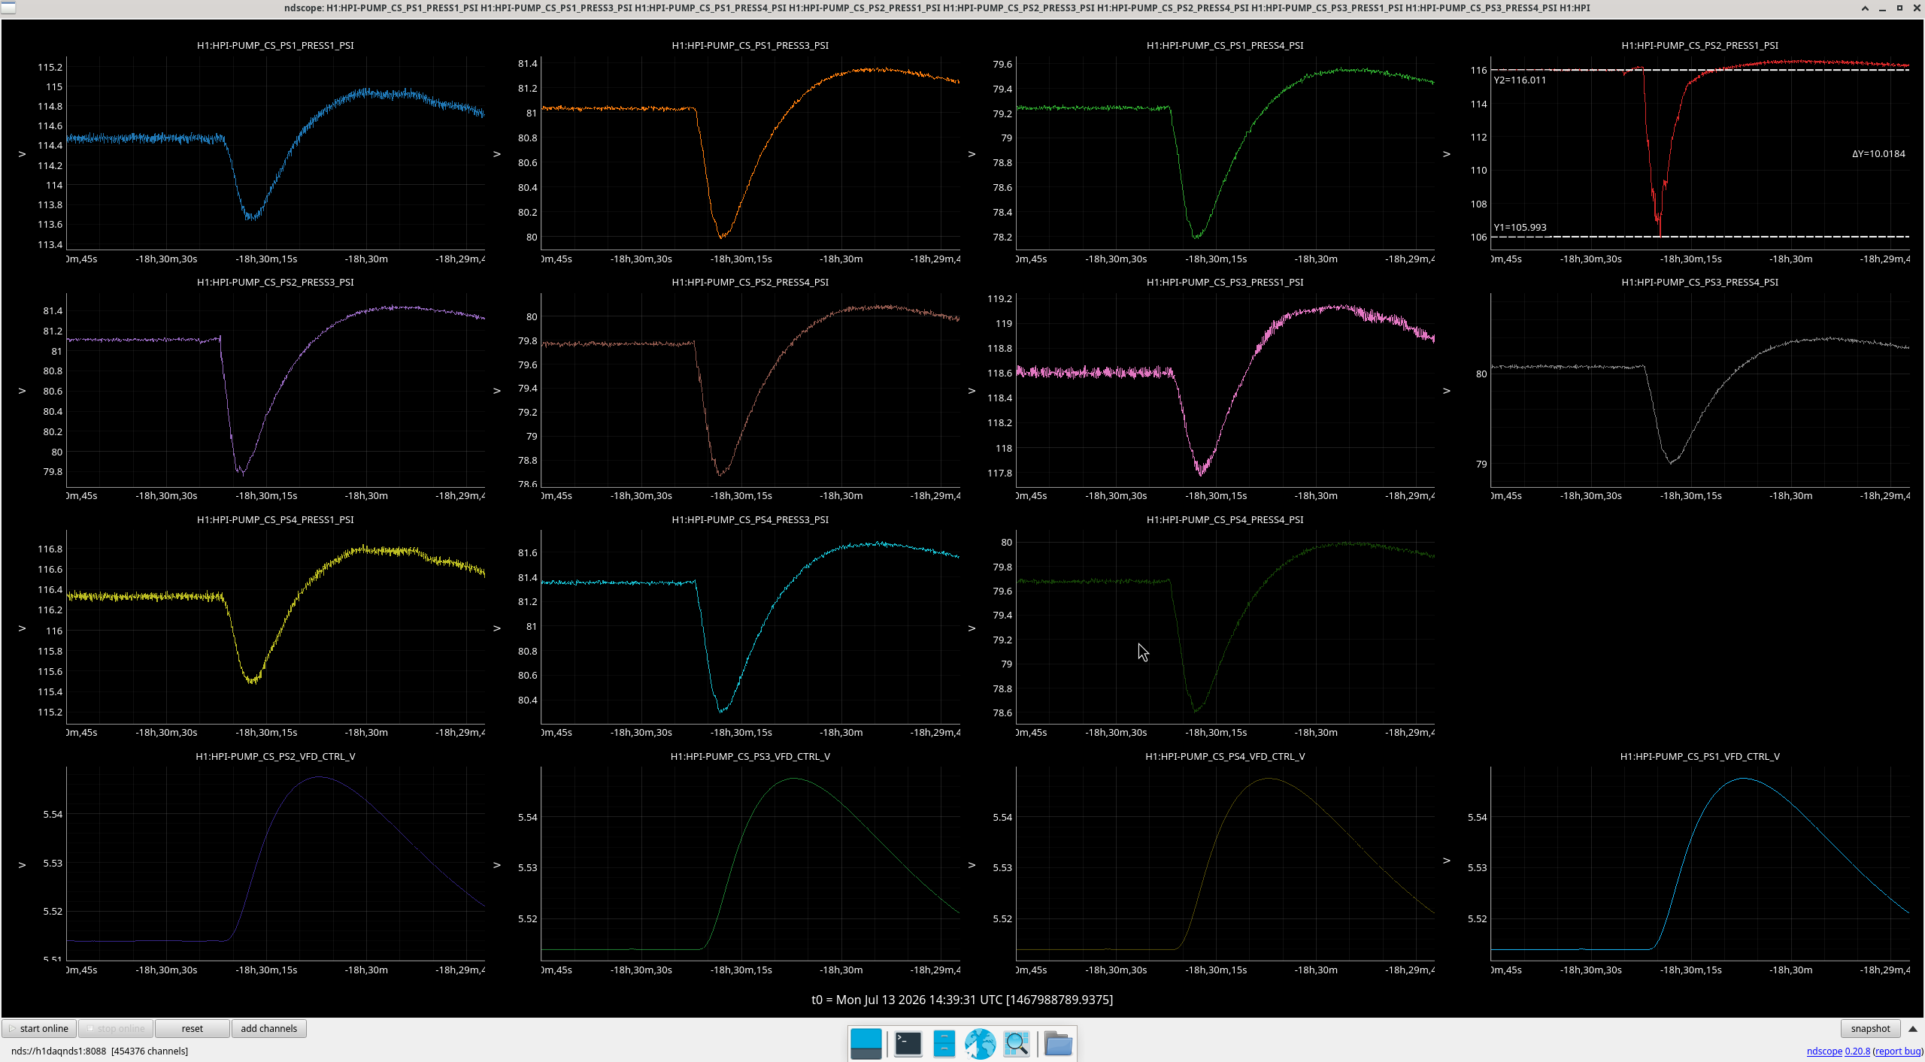Viewport: 1925px width, 1062px height.
Task: Open the blue folder icon in dock
Action: pyautogui.click(x=1058, y=1043)
